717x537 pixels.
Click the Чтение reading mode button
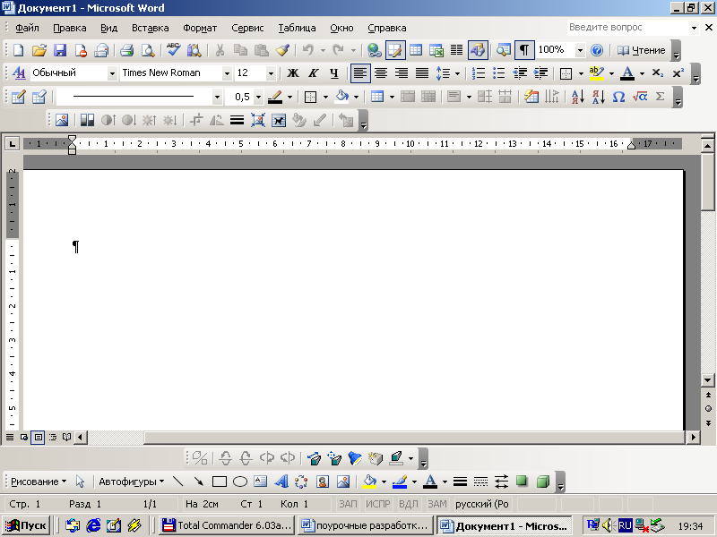click(641, 50)
